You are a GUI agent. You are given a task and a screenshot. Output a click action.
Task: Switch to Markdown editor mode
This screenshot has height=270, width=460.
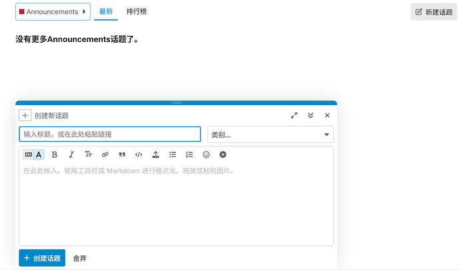click(x=29, y=154)
